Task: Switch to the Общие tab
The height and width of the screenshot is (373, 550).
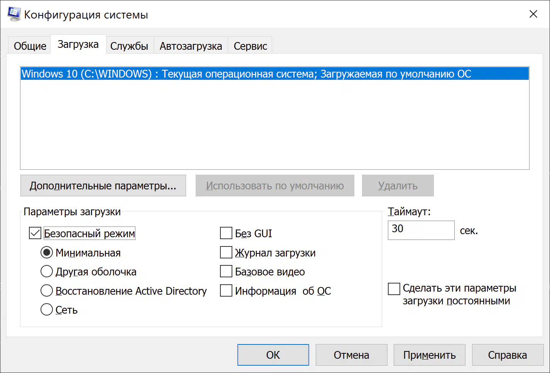Action: (x=30, y=46)
